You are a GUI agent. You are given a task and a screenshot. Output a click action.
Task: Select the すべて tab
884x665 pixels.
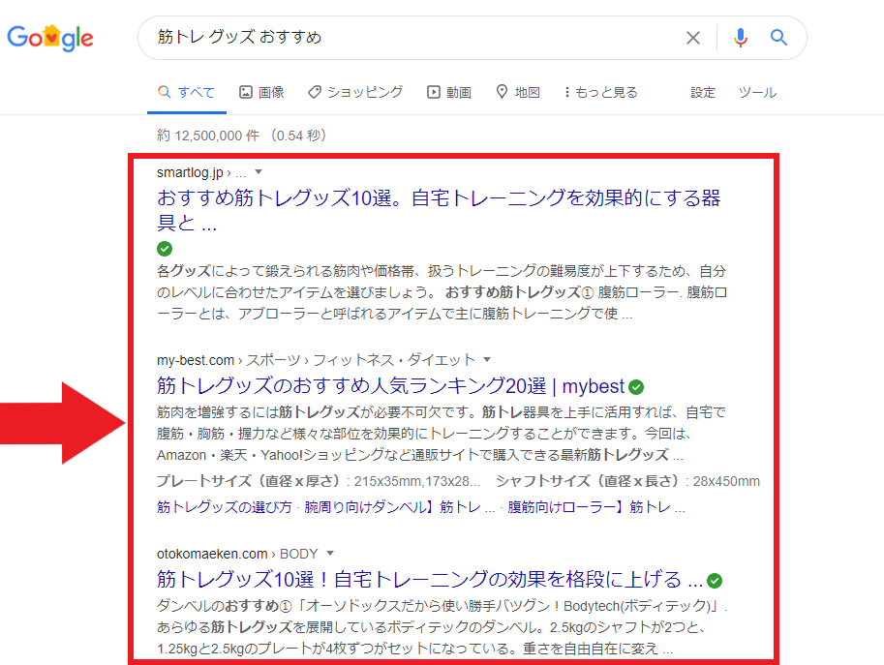(187, 92)
